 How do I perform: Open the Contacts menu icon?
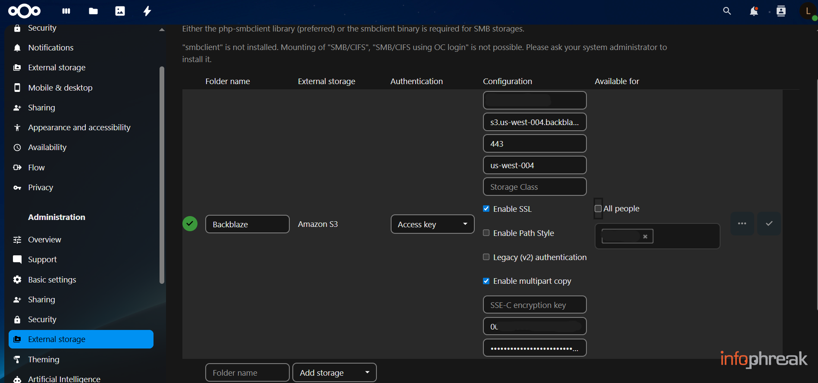click(x=781, y=11)
